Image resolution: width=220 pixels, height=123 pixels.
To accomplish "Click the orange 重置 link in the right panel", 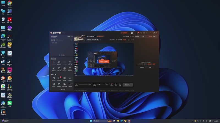I will pos(154,64).
